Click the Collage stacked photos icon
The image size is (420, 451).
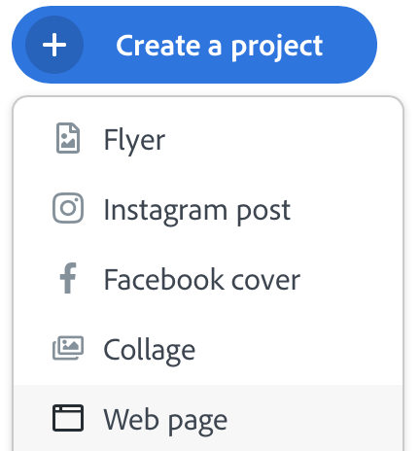[x=68, y=348]
